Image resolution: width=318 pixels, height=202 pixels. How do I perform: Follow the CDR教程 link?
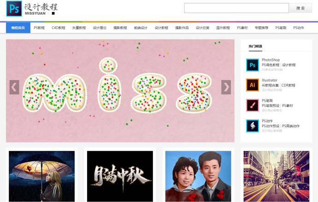(x=289, y=85)
